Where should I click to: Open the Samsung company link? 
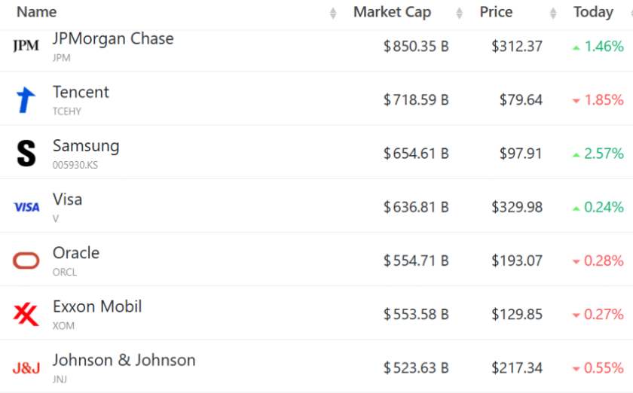point(86,145)
